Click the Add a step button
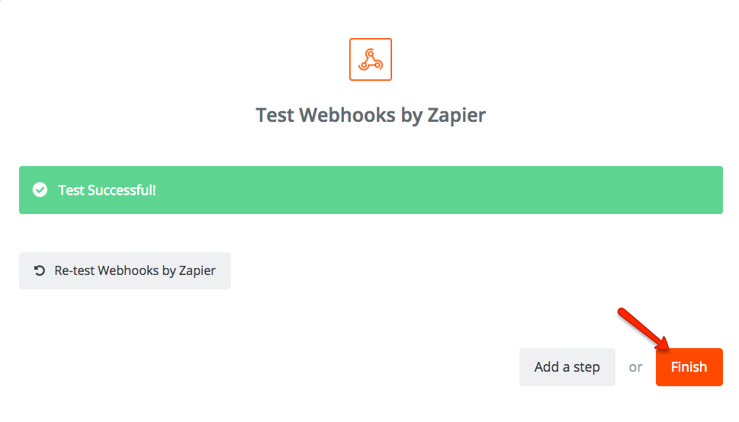This screenshot has height=422, width=739. tap(567, 367)
